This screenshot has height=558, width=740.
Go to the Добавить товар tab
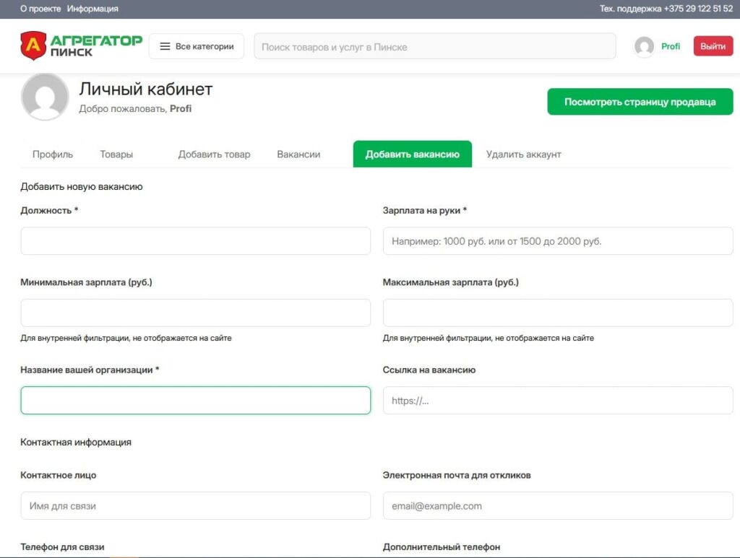(x=214, y=154)
